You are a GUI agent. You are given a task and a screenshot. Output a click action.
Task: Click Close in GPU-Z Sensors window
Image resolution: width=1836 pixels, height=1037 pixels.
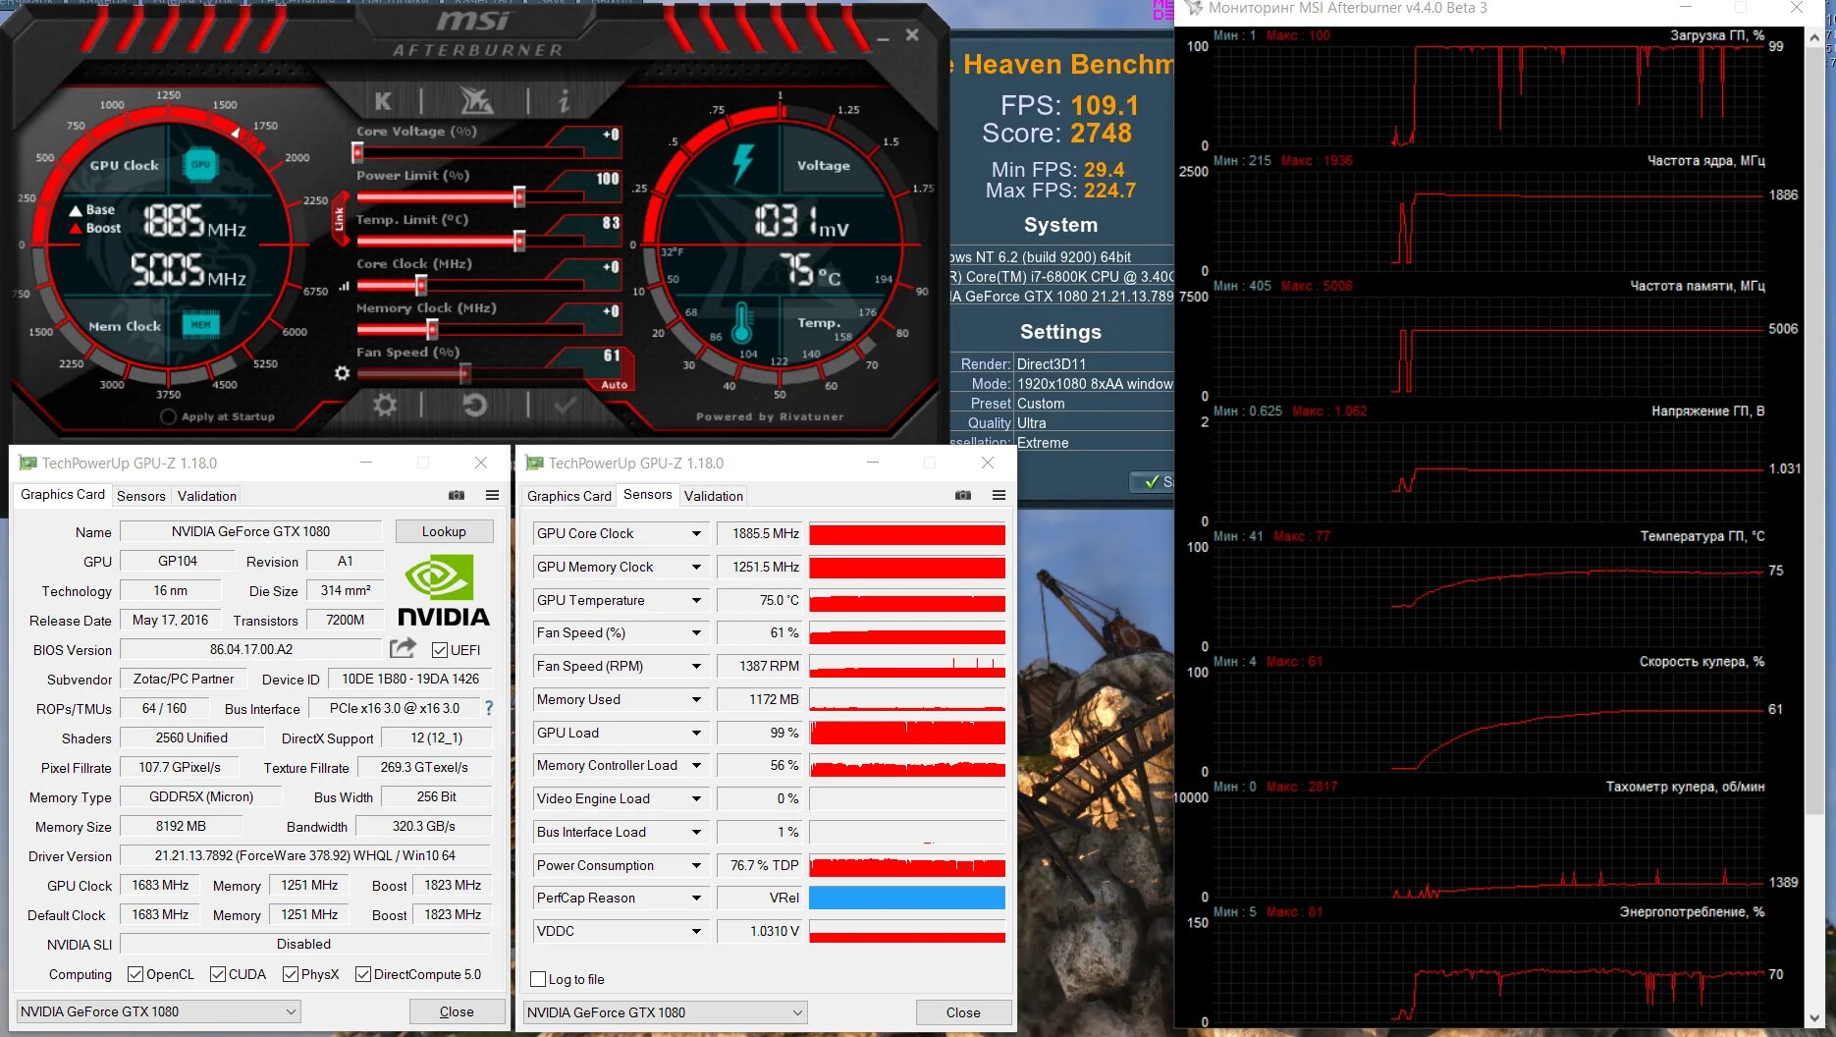[963, 1012]
